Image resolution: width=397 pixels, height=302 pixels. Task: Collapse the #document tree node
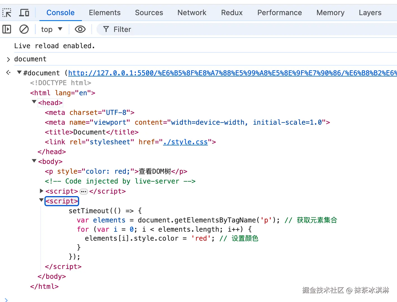click(x=19, y=73)
